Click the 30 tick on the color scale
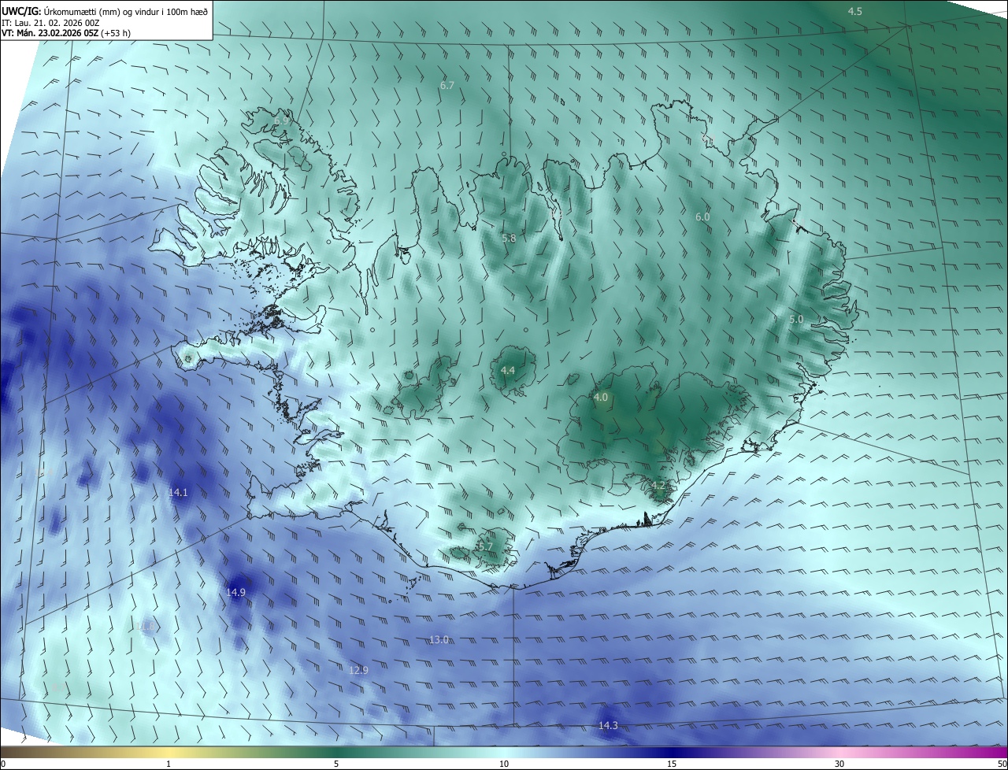The image size is (1008, 770). click(x=839, y=764)
